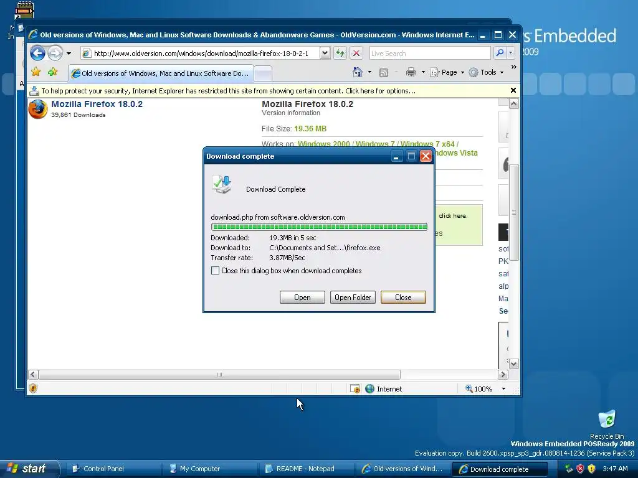638x478 pixels.
Task: Click the 'click here.' link on page
Action: pos(453,215)
